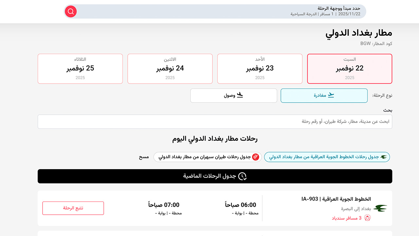Screen dimensions: 419x236
Task: Open the flight origin and destination search bar
Action: (x=215, y=11)
